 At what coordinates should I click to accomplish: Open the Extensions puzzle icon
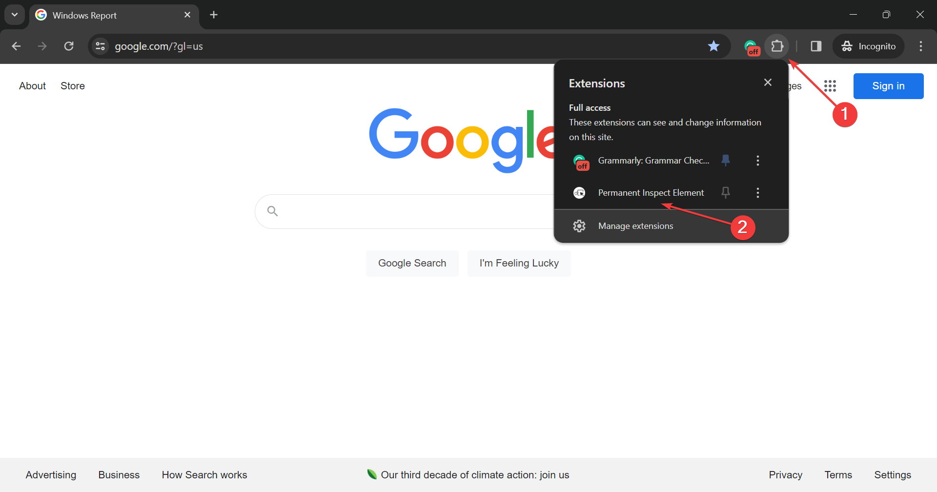[777, 46]
